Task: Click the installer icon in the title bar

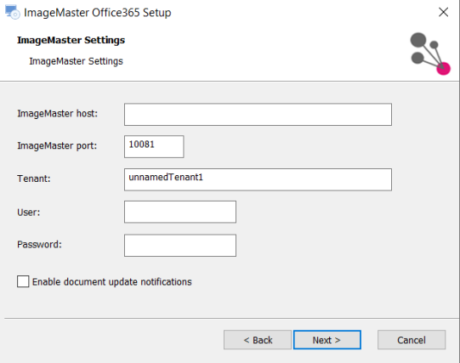Action: tap(12, 12)
